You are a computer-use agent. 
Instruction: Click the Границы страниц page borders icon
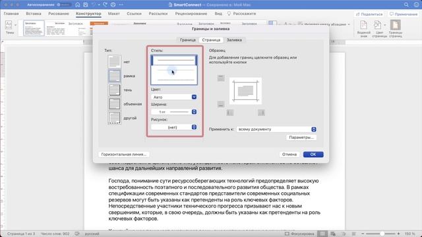click(396, 25)
